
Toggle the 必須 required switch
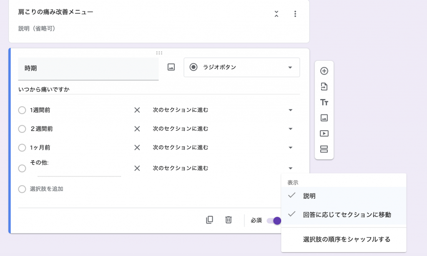[x=274, y=221]
